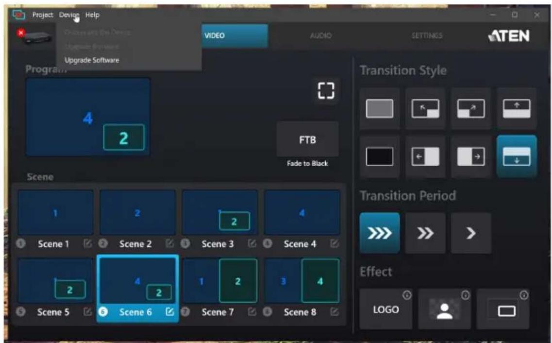This screenshot has height=343, width=552.
Task: Select Scene 3 picture-in-picture thumbnail
Action: 220,213
